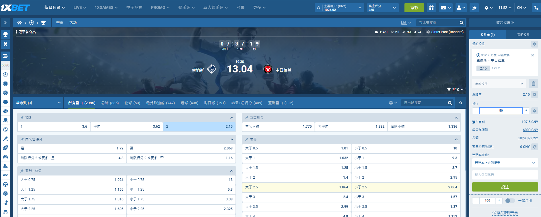Click the trash icon to clear bet slip

534,84
